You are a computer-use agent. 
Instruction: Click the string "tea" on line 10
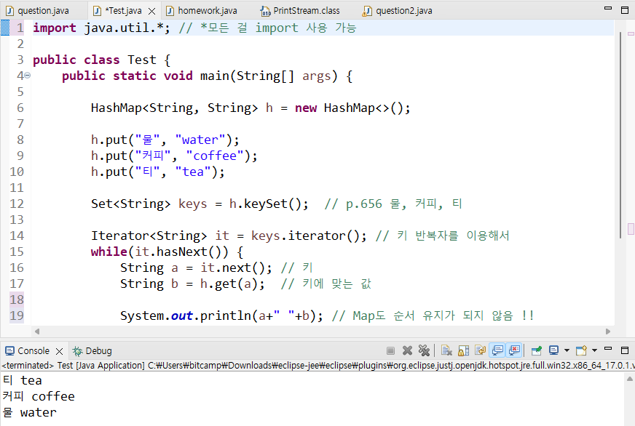coord(193,172)
